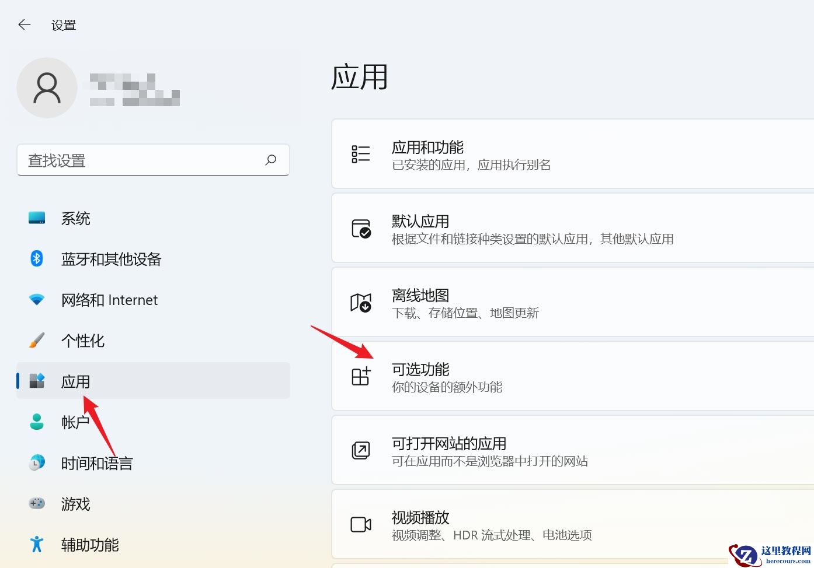
Task: Select the 蓝牙和其他设备 Bluetooth icon
Action: pyautogui.click(x=36, y=258)
